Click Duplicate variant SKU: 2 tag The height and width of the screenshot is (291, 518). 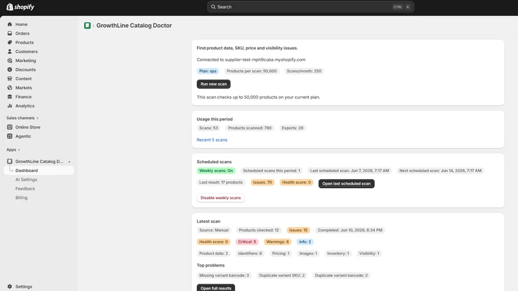282,275
